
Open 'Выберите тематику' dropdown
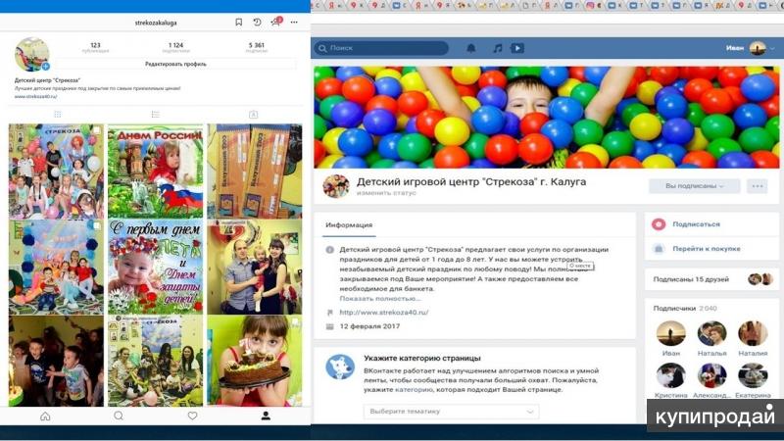click(452, 411)
